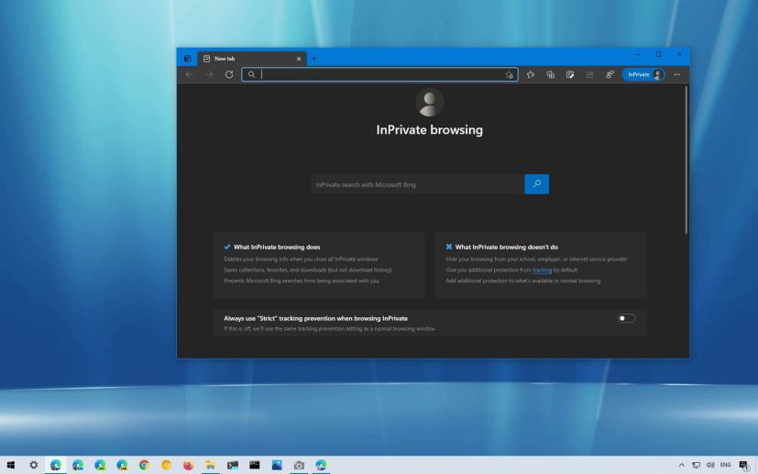Open a new tab with plus button
The image size is (758, 474).
[314, 59]
